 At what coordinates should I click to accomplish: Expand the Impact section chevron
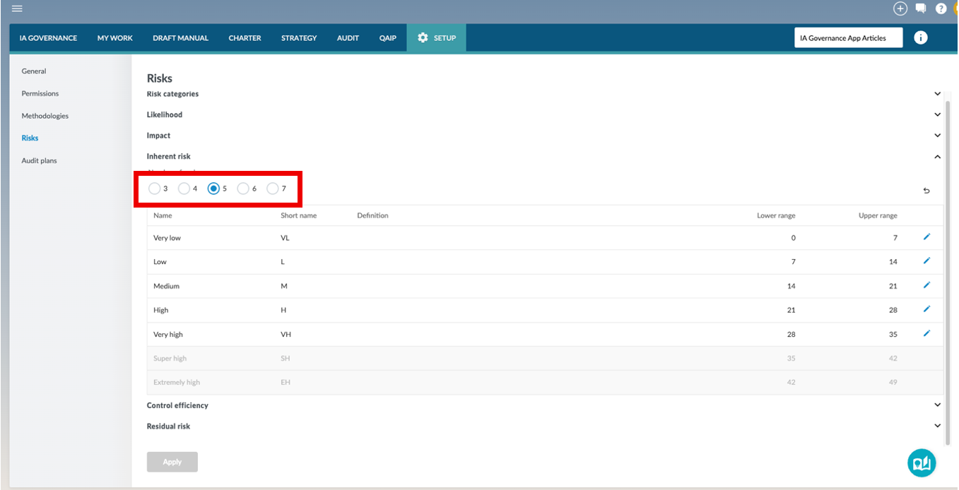pos(938,136)
